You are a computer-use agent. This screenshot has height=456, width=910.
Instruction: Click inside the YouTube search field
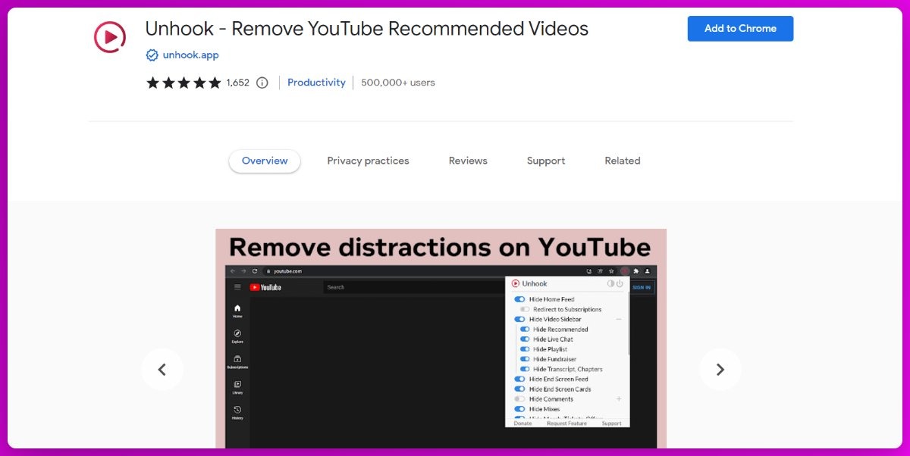413,287
